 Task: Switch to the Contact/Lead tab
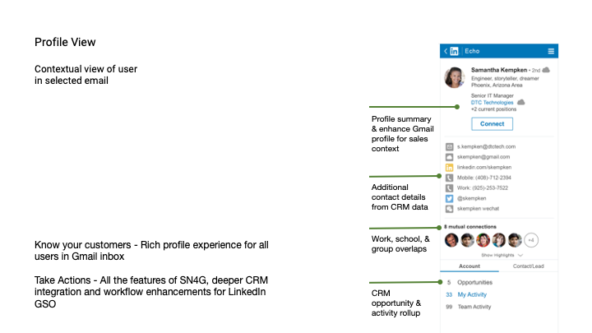coord(528,266)
